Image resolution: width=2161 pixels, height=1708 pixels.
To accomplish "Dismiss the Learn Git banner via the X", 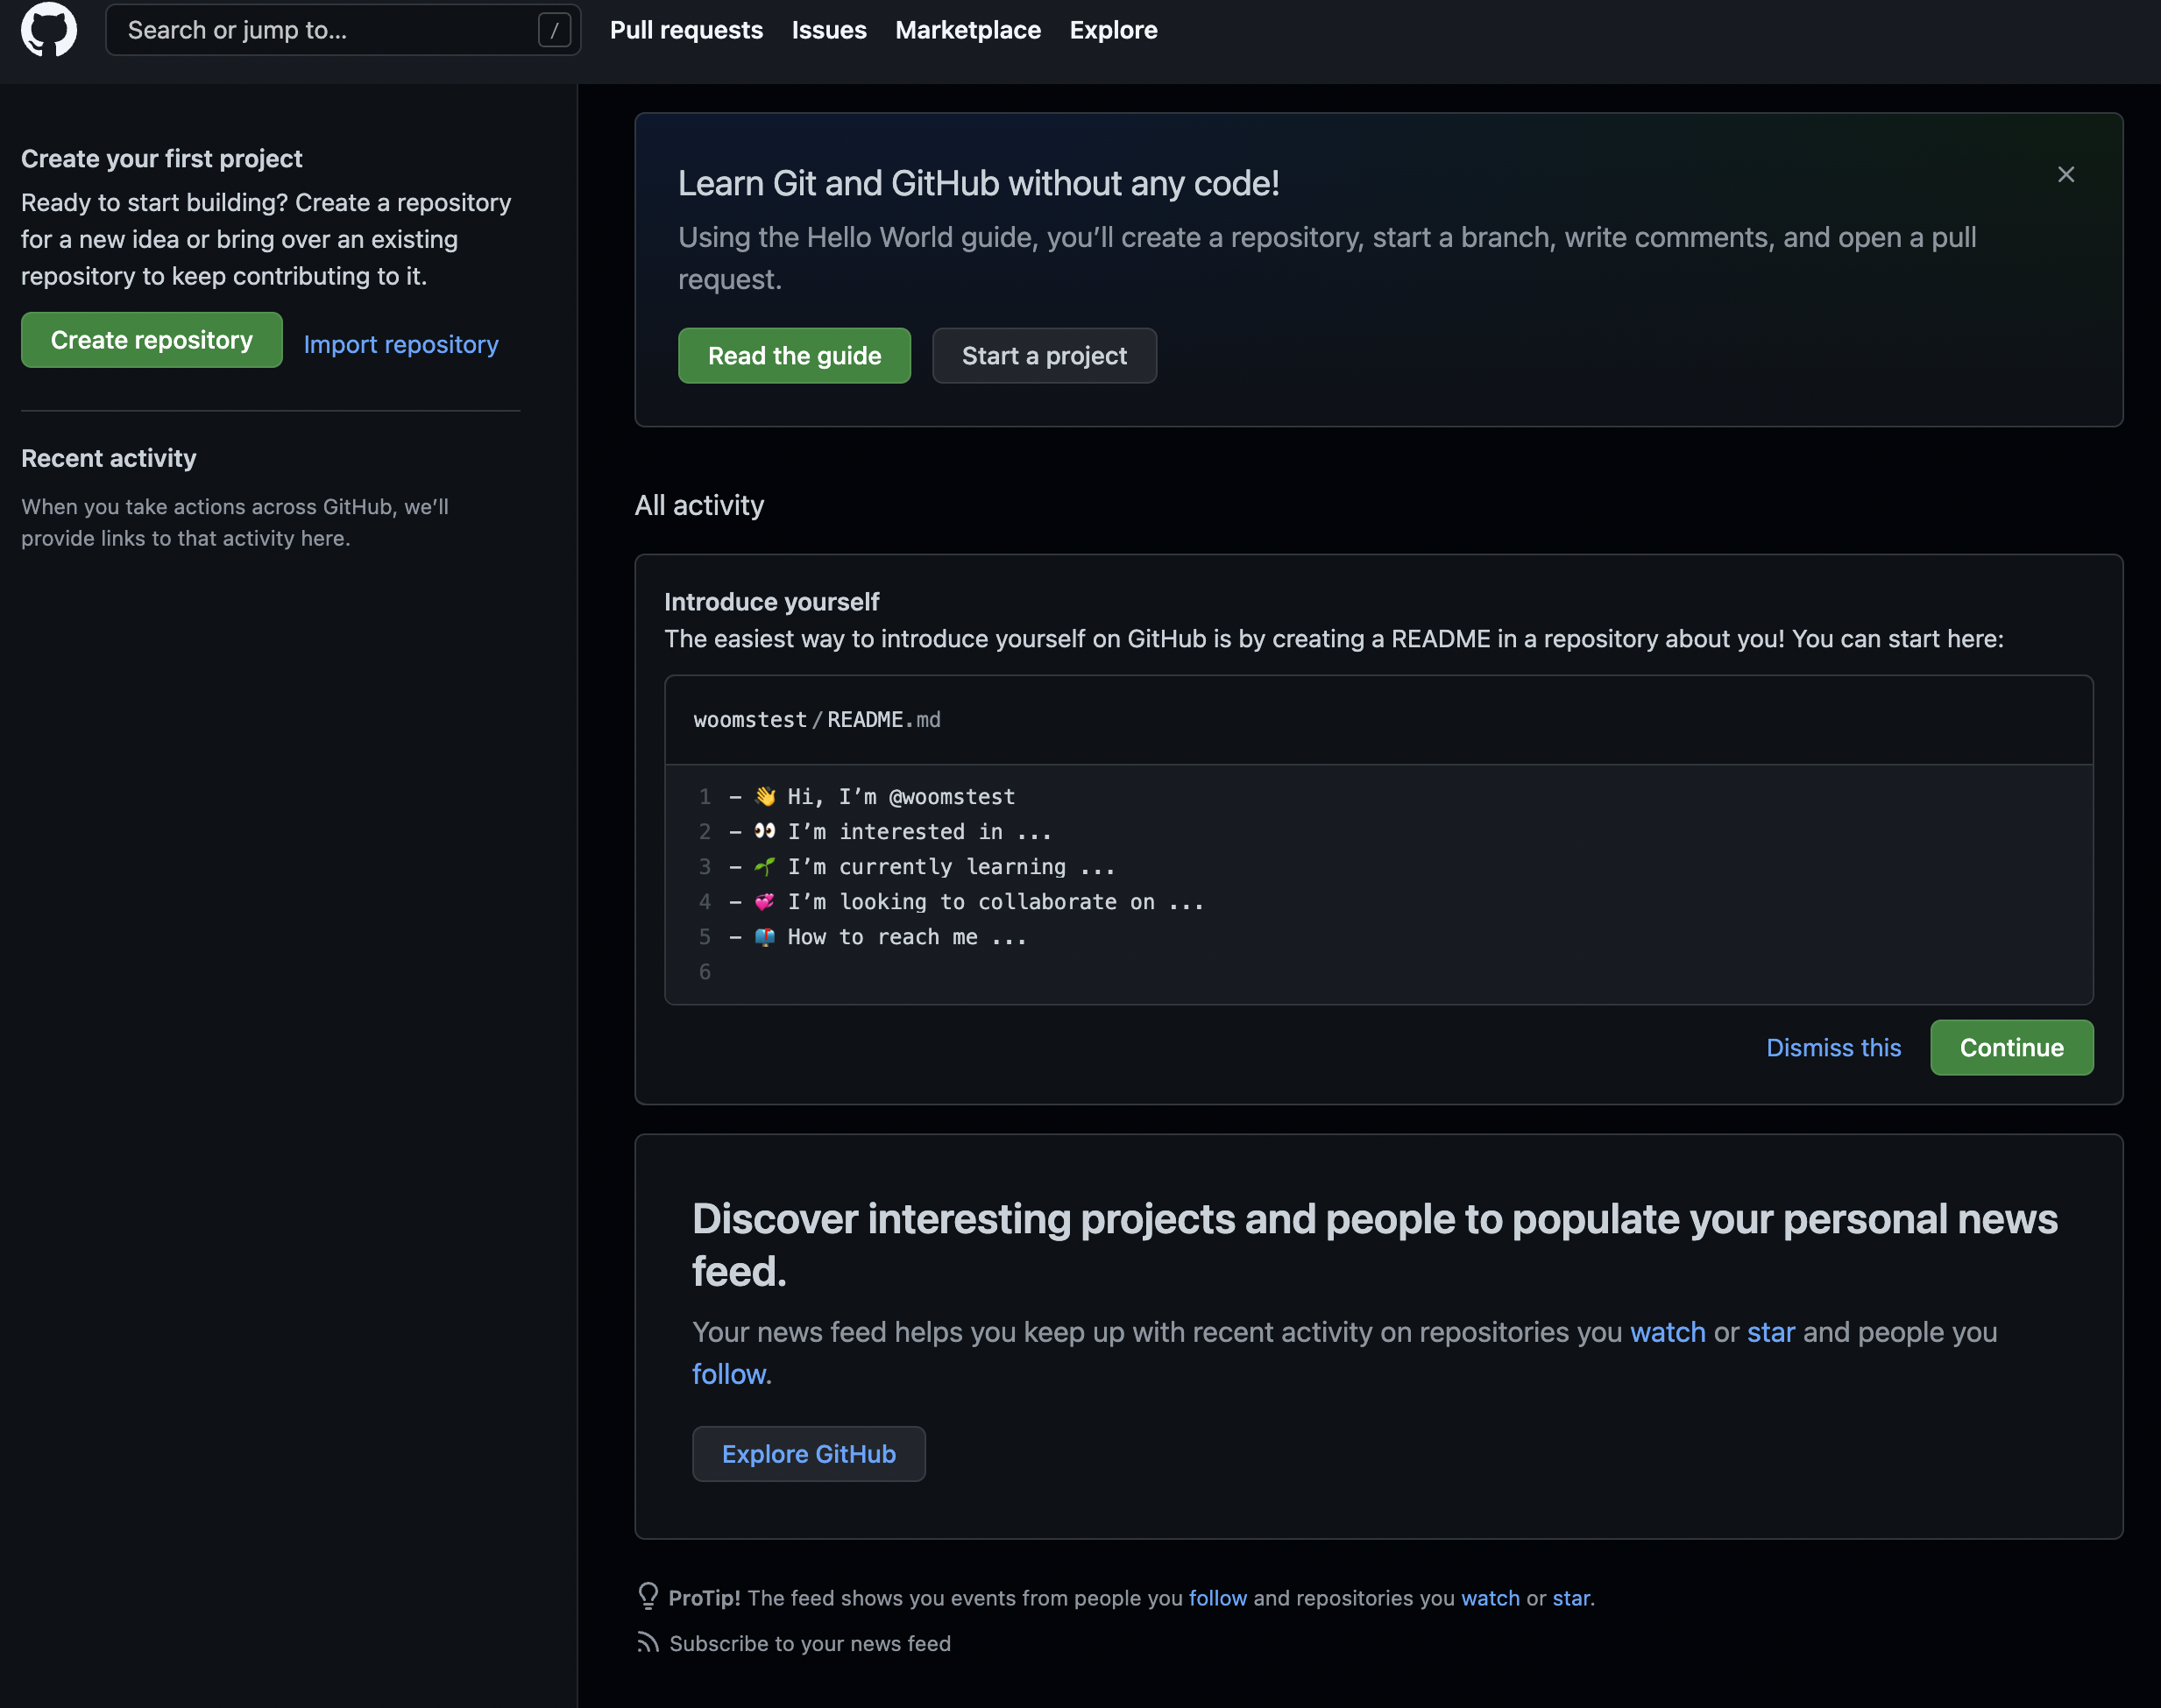I will coord(2065,174).
